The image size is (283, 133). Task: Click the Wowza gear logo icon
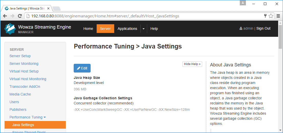point(10,29)
